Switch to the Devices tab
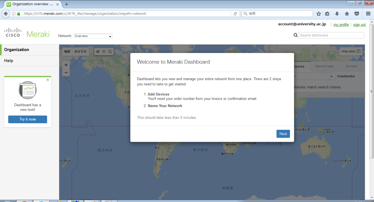The height and width of the screenshot is (202, 374). point(351,66)
